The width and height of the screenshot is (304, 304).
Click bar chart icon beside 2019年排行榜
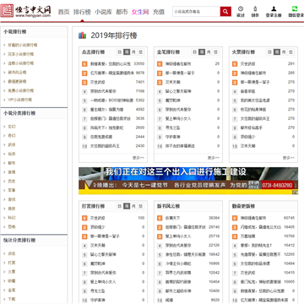point(83,35)
